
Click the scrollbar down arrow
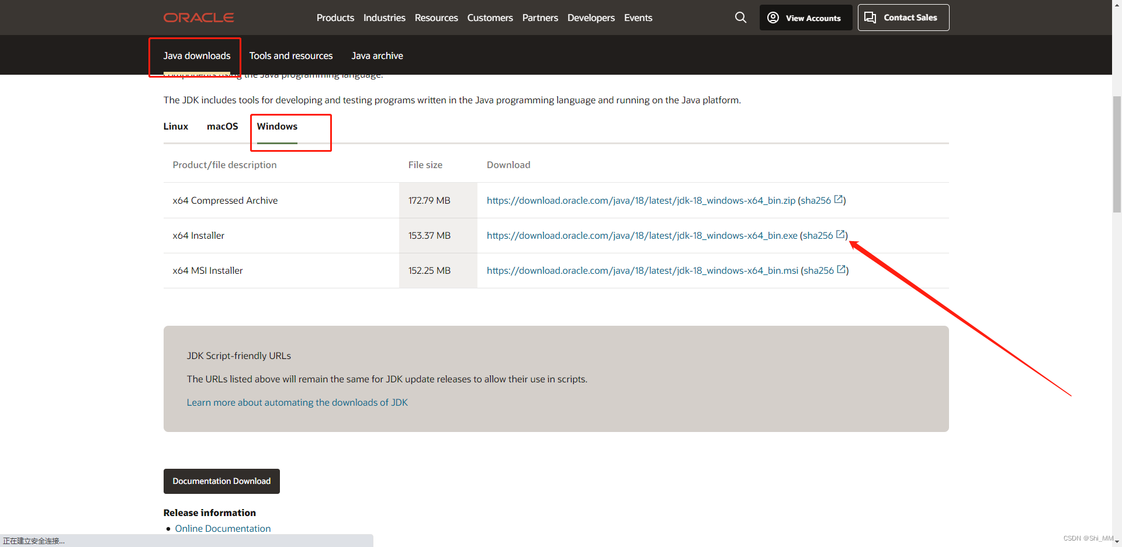pyautogui.click(x=1117, y=541)
